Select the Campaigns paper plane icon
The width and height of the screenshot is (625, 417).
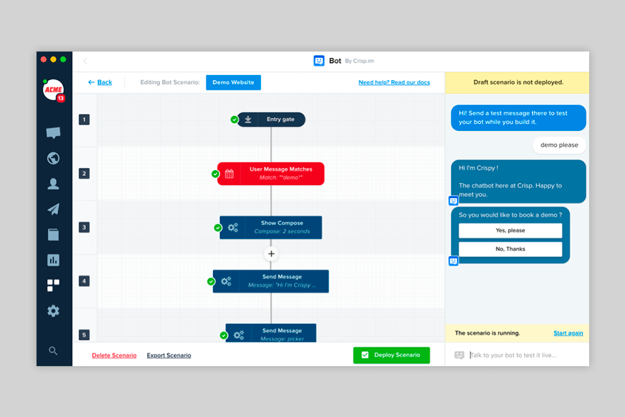(53, 209)
